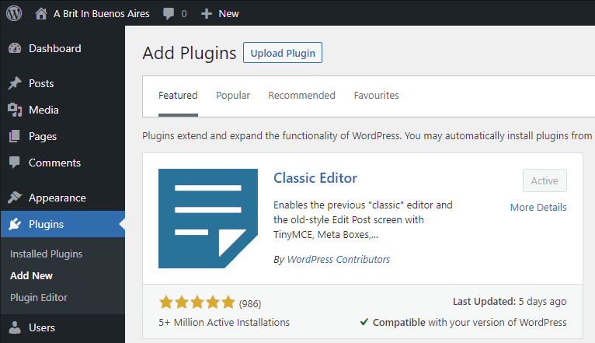Open More Details for Classic Editor
595x343 pixels.
click(x=538, y=208)
